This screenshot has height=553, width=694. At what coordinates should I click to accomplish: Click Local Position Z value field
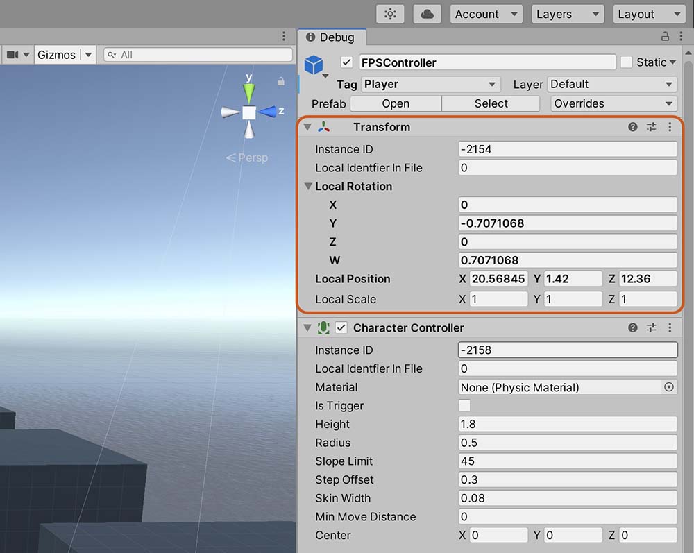click(x=648, y=279)
